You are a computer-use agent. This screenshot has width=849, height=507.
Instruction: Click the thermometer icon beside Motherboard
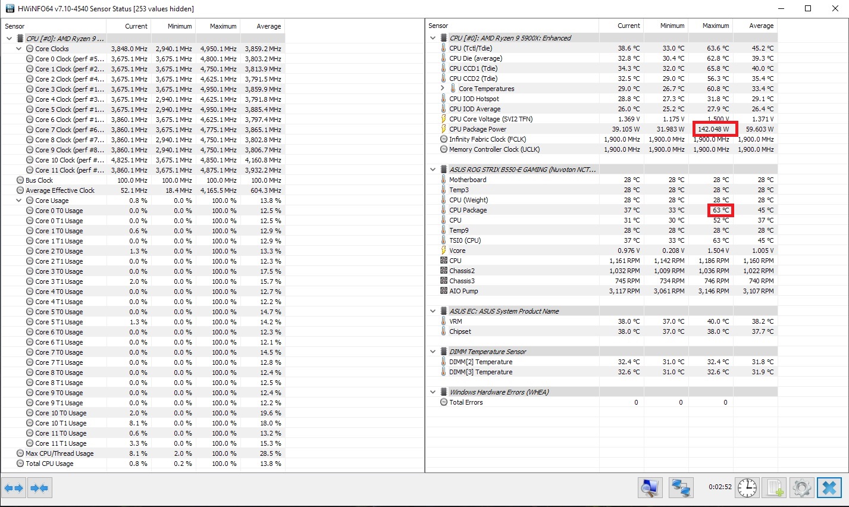click(443, 180)
